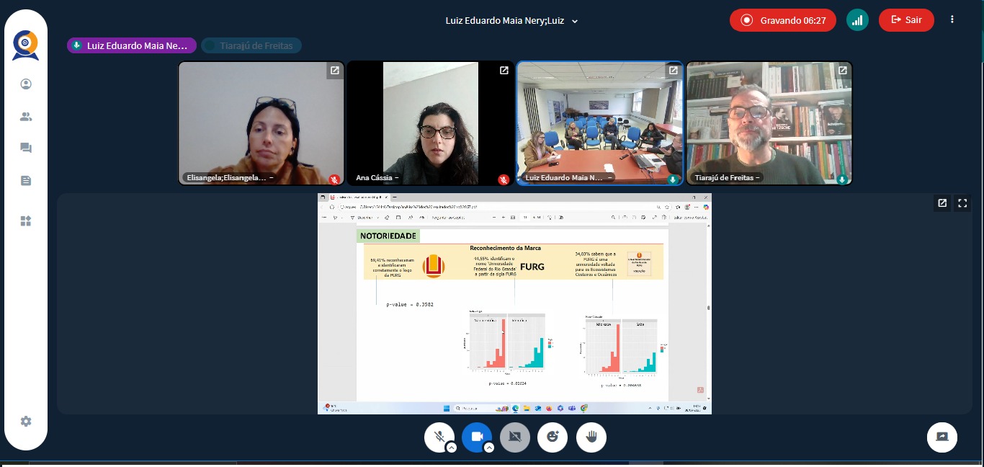Check the connection status signal icon
The width and height of the screenshot is (984, 467).
click(x=857, y=20)
